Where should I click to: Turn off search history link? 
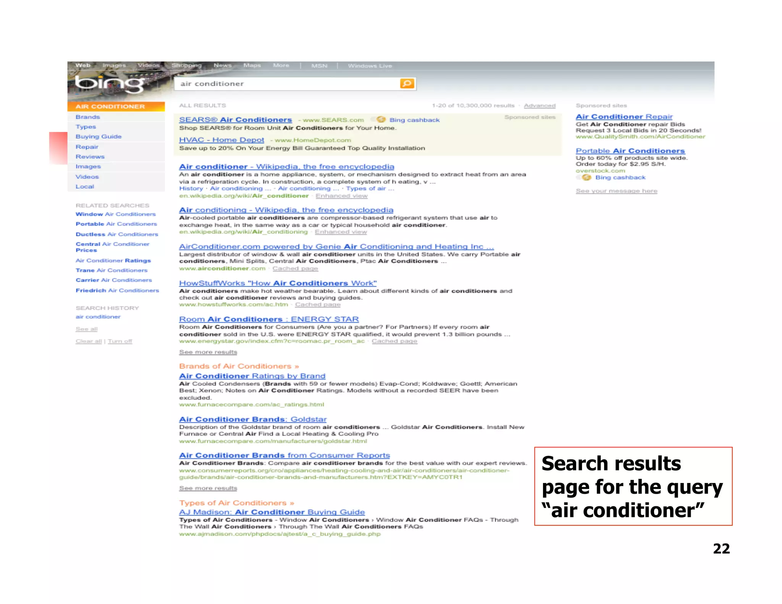click(120, 341)
